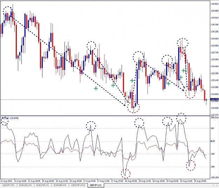
Task: Select the EURCHF,H1 chart tab
Action: pos(42,185)
